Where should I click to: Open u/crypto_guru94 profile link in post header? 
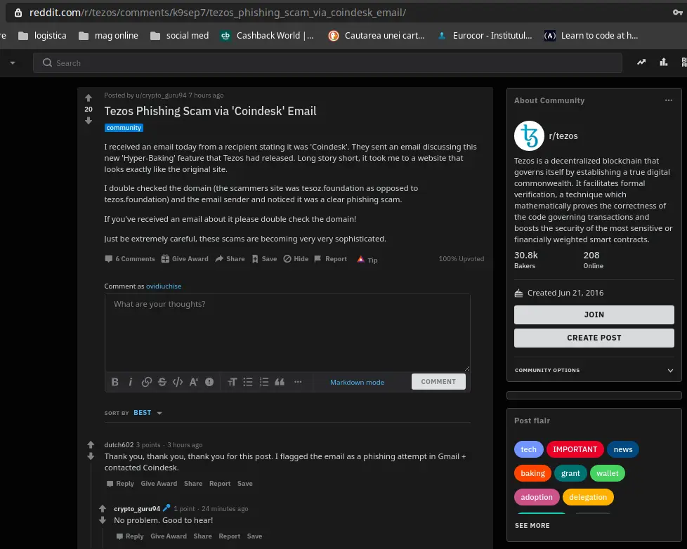pyautogui.click(x=161, y=95)
